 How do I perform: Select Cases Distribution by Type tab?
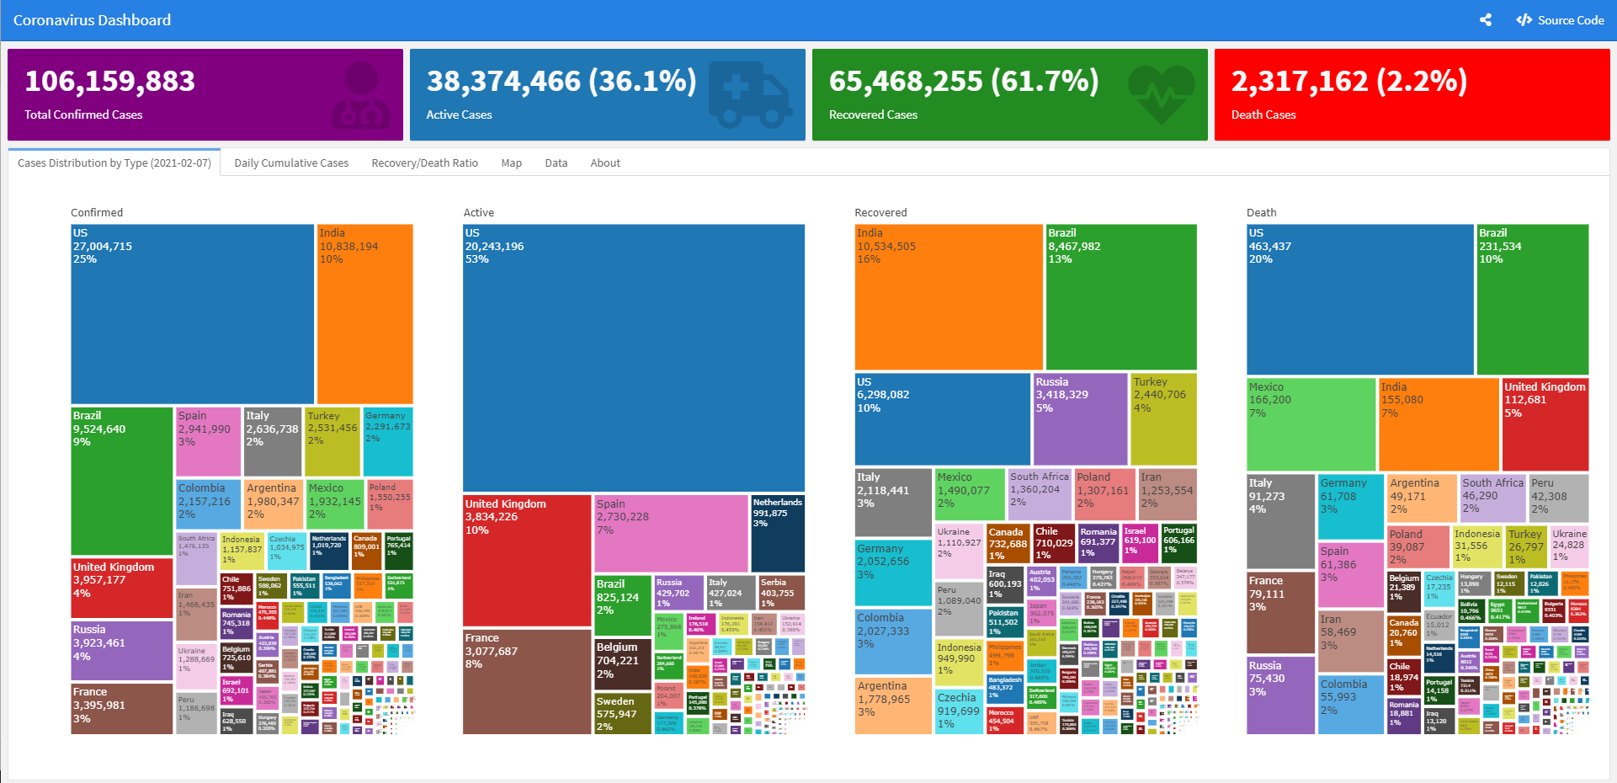tap(114, 163)
